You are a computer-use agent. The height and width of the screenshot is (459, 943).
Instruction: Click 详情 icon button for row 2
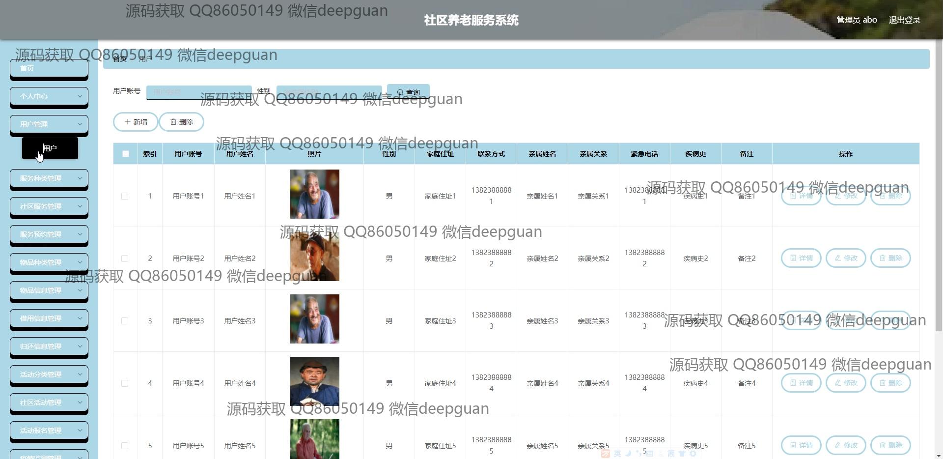[x=801, y=258]
